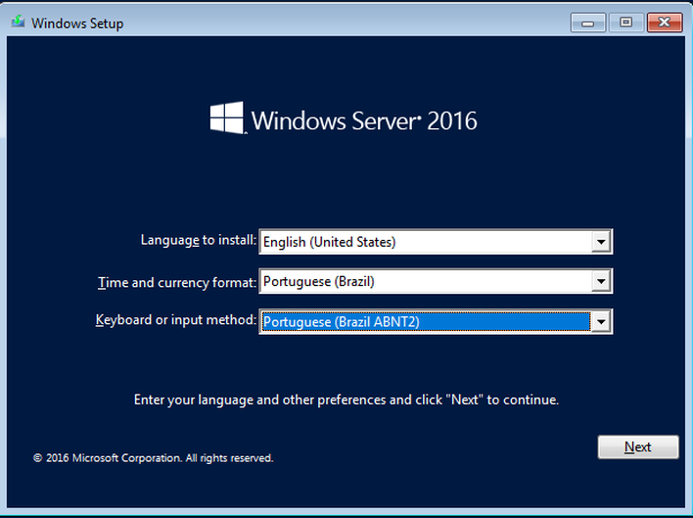Viewport: 693px width, 518px height.
Task: Click the Windows Setup title bar icon
Action: [x=19, y=22]
